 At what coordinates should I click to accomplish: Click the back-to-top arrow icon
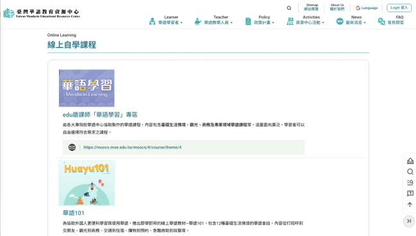(410, 205)
